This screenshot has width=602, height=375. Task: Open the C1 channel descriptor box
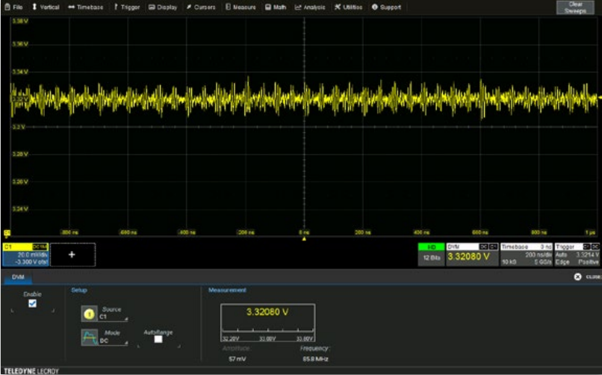pos(27,254)
